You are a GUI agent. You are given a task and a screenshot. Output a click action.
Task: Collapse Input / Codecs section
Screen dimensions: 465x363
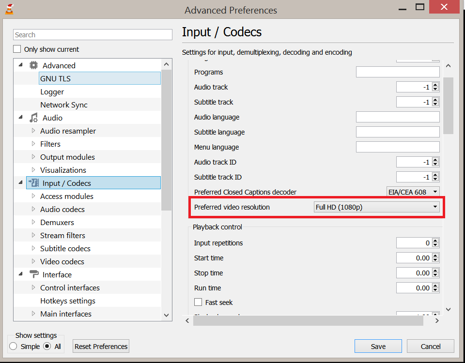tap(20, 182)
